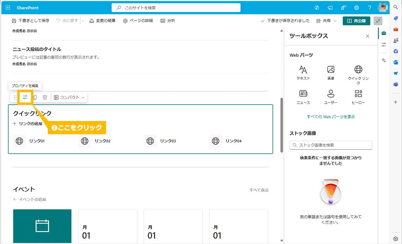Click the undo (元に戻す) button
This screenshot has height=244, width=402.
(x=67, y=21)
